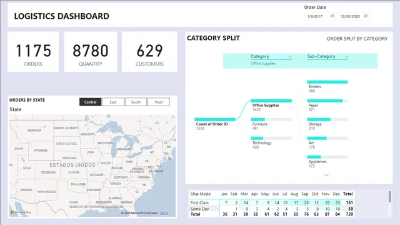Select the West region filter
The width and height of the screenshot is (400, 225).
coord(158,102)
